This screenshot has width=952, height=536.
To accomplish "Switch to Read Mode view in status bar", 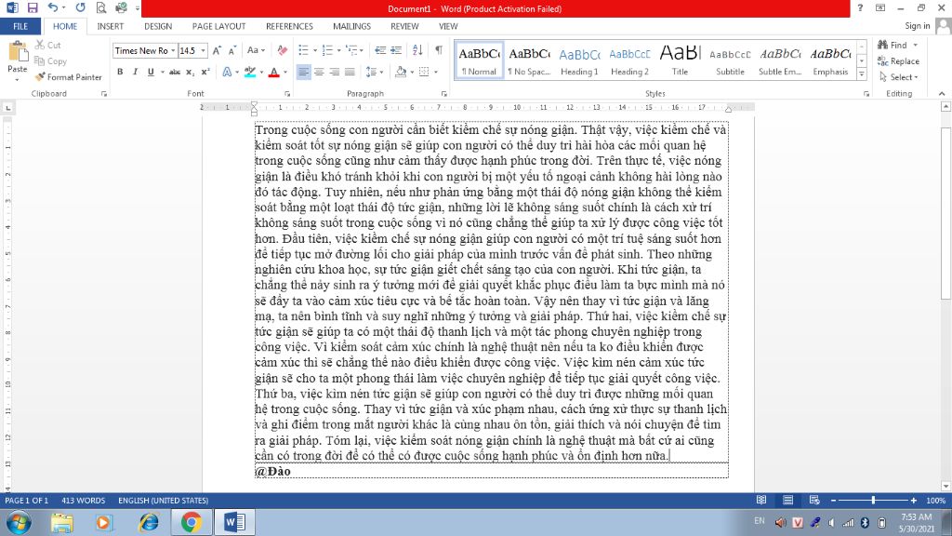I will point(760,500).
